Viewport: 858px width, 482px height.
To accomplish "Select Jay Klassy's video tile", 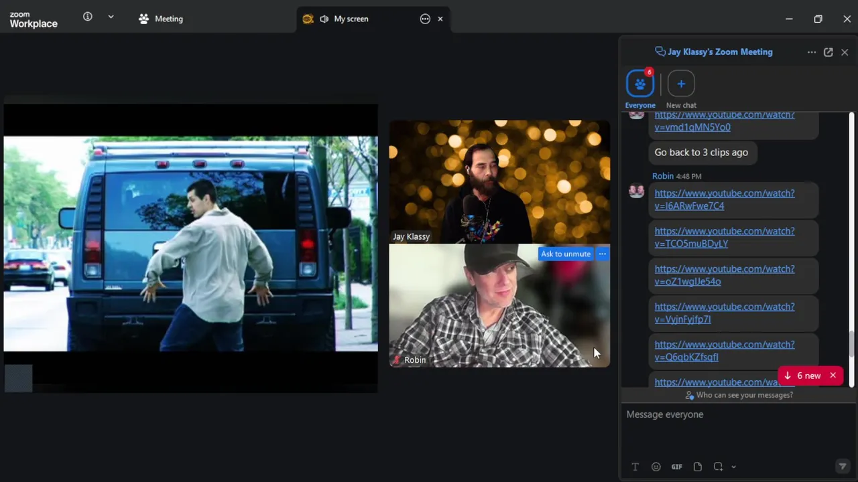I will pos(499,182).
